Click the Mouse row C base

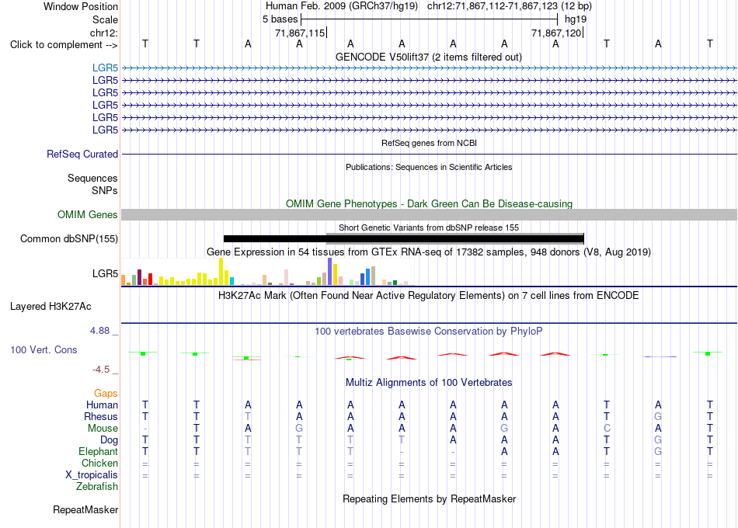(x=607, y=429)
